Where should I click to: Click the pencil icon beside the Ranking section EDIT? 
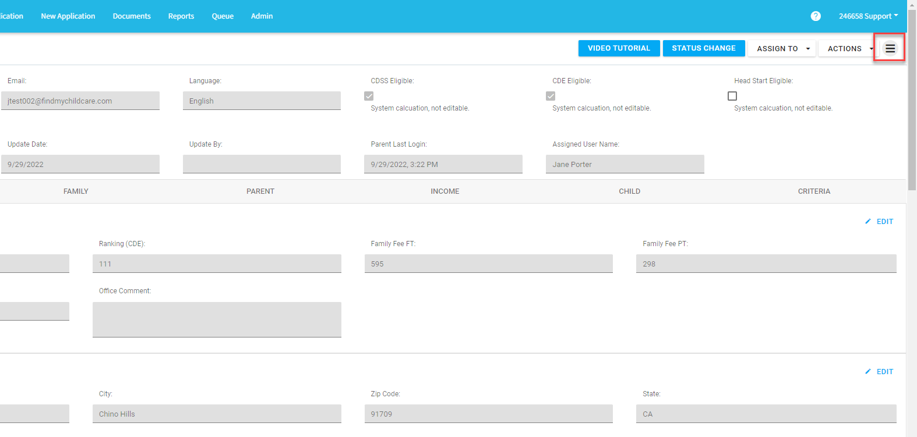(x=868, y=222)
